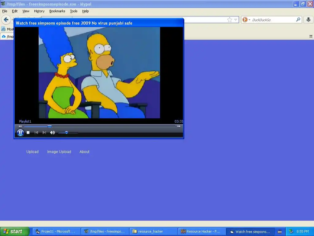Image resolution: width=314 pixels, height=236 pixels.
Task: Switch to /tmp/files Mypal taskbar item
Action: (105, 231)
